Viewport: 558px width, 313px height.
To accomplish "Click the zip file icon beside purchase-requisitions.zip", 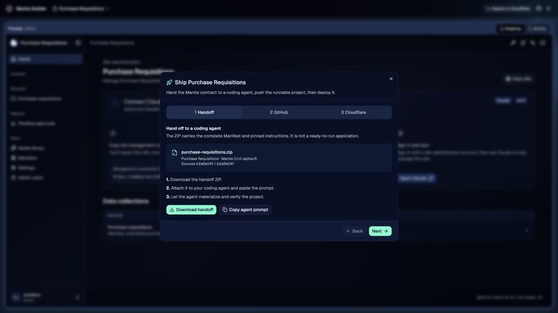I will (174, 153).
